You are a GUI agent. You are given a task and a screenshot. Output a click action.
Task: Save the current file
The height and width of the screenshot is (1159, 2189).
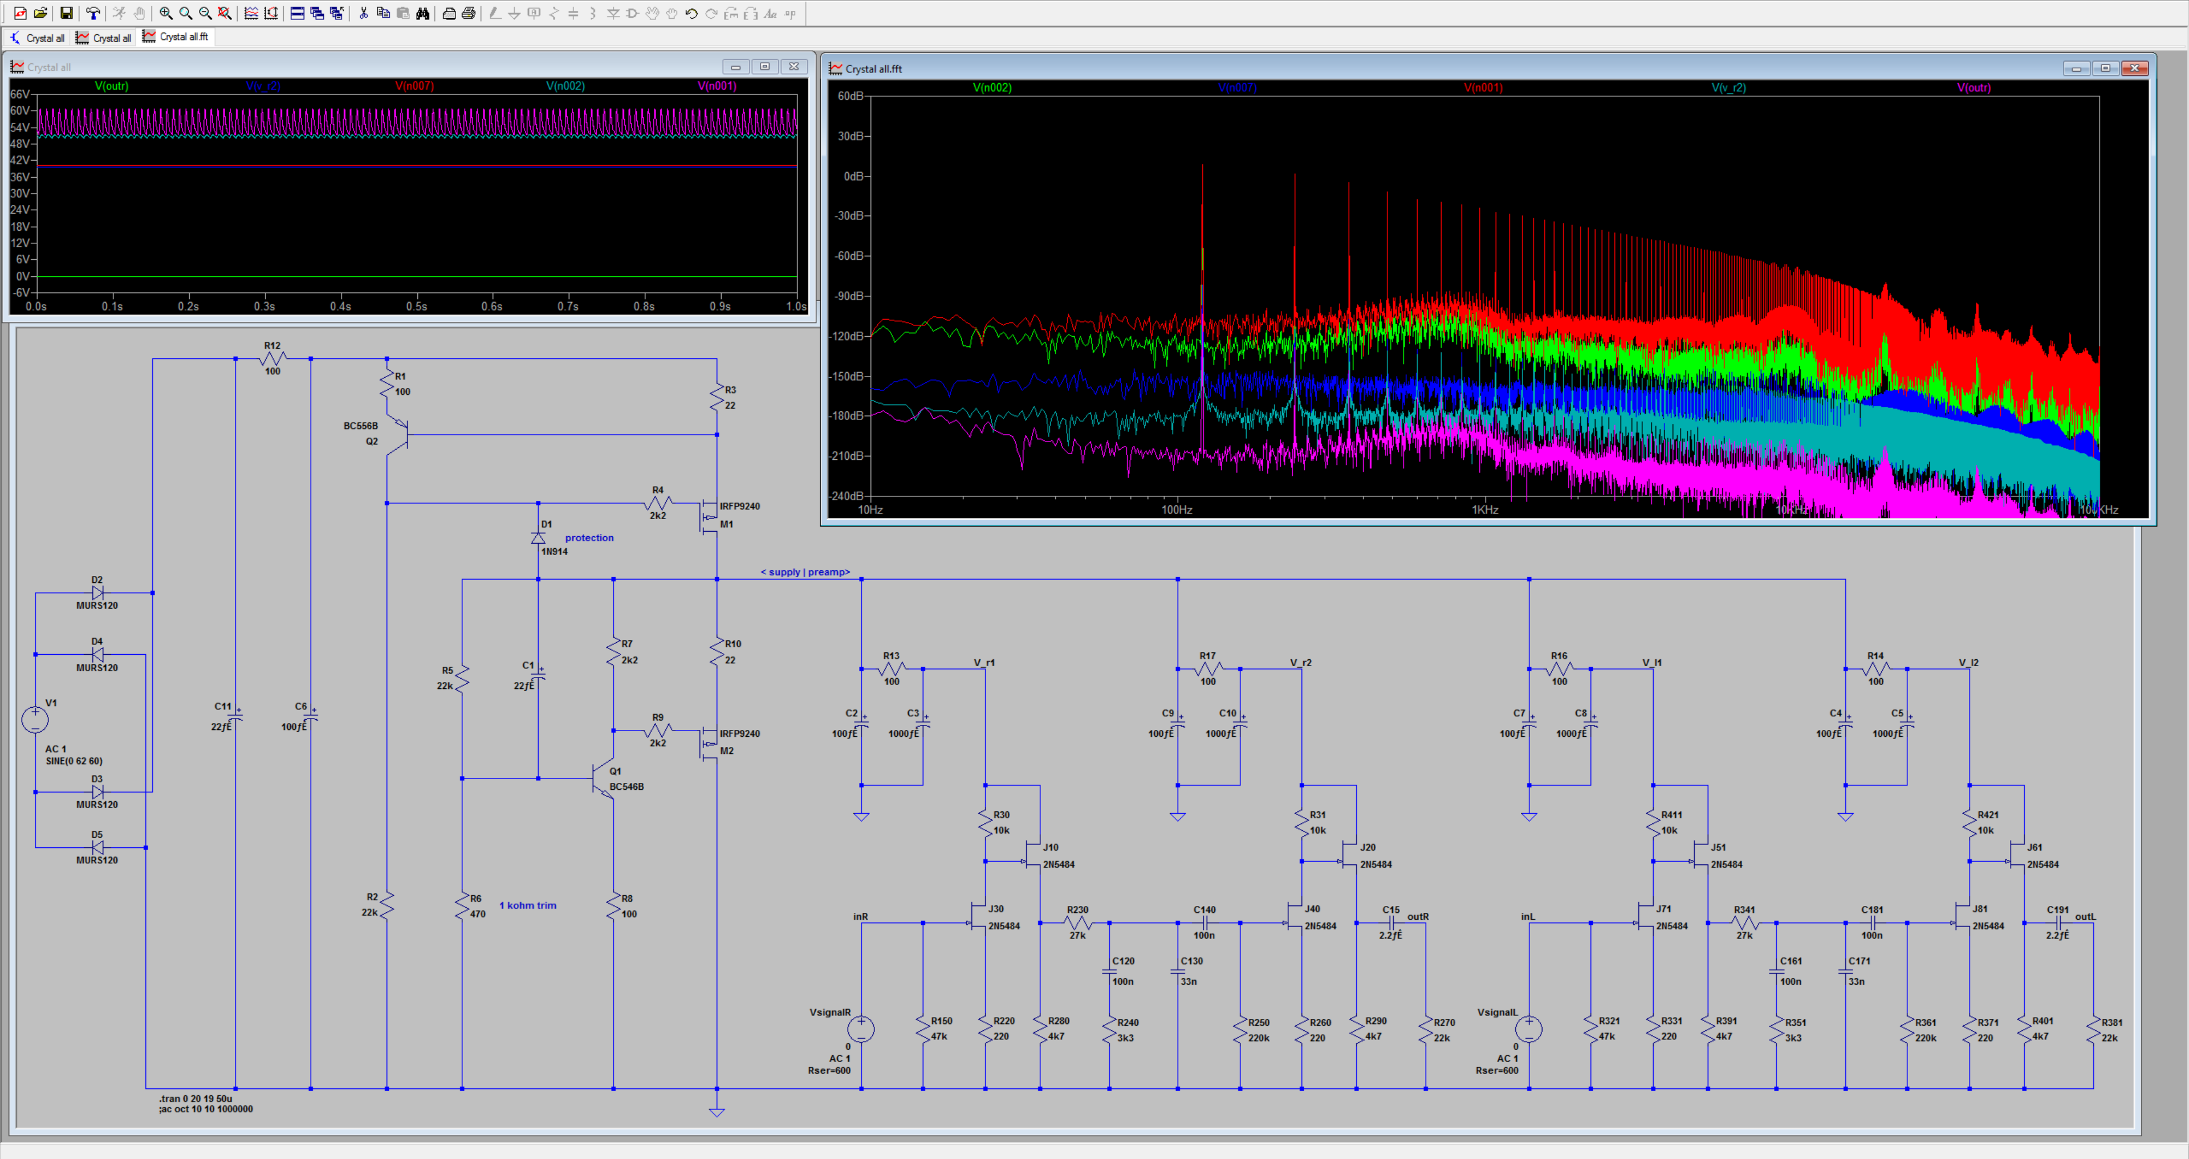pyautogui.click(x=66, y=13)
